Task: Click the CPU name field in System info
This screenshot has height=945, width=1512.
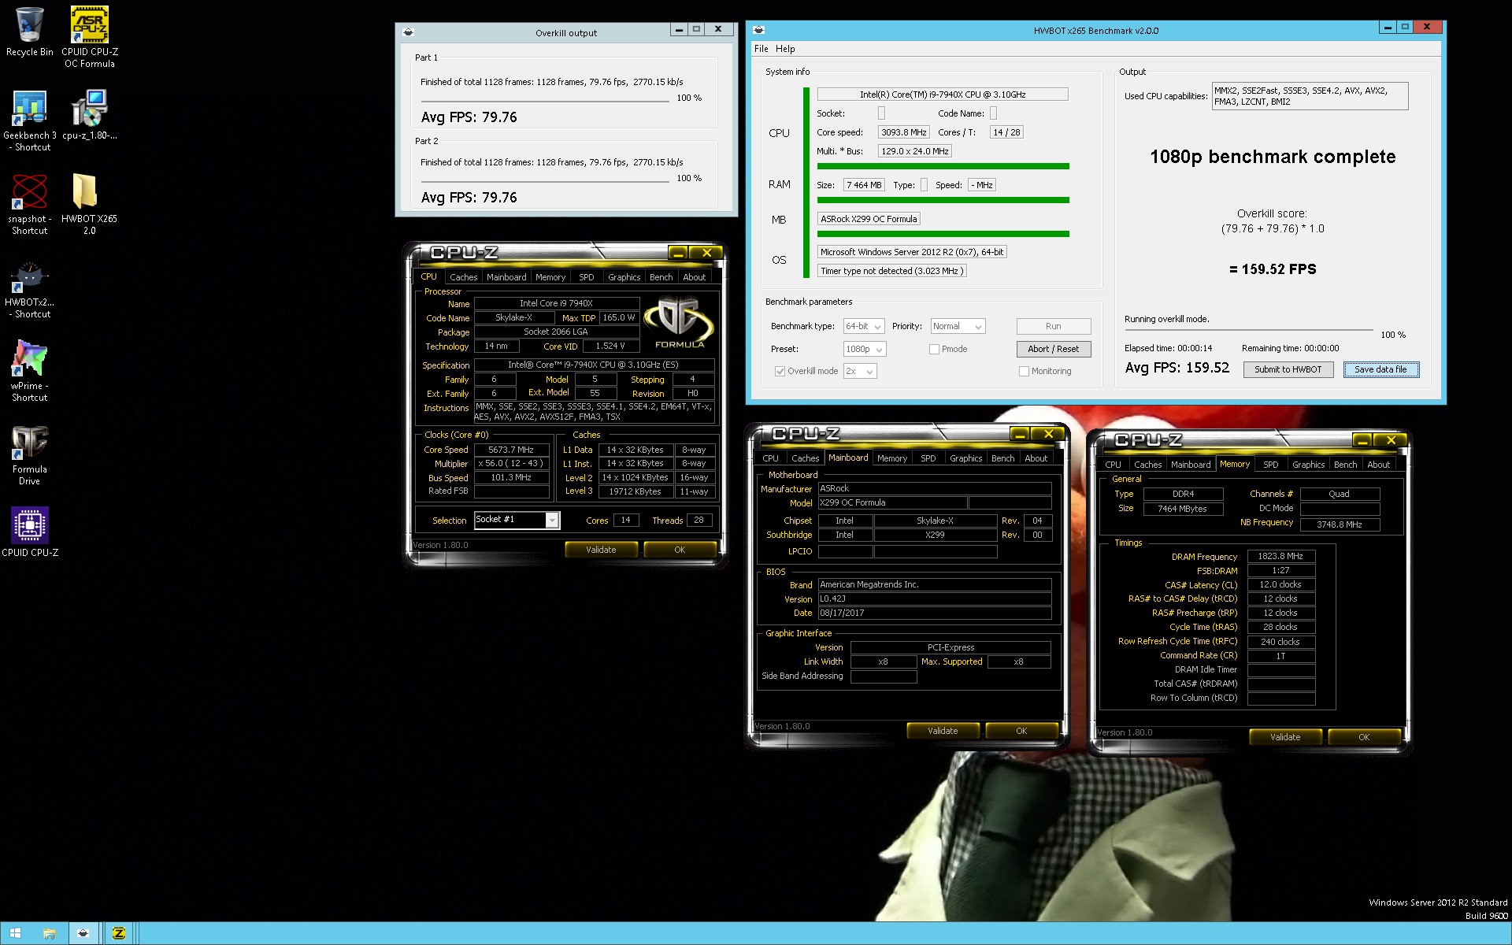Action: tap(942, 94)
